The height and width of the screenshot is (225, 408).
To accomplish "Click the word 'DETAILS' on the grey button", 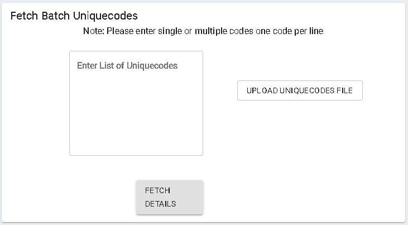I will 161,204.
